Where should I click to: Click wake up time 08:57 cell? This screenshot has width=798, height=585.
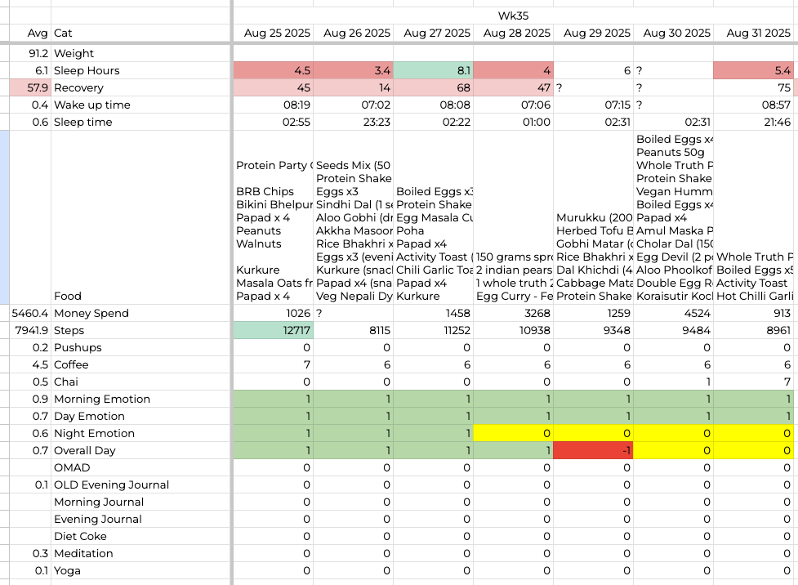click(753, 105)
